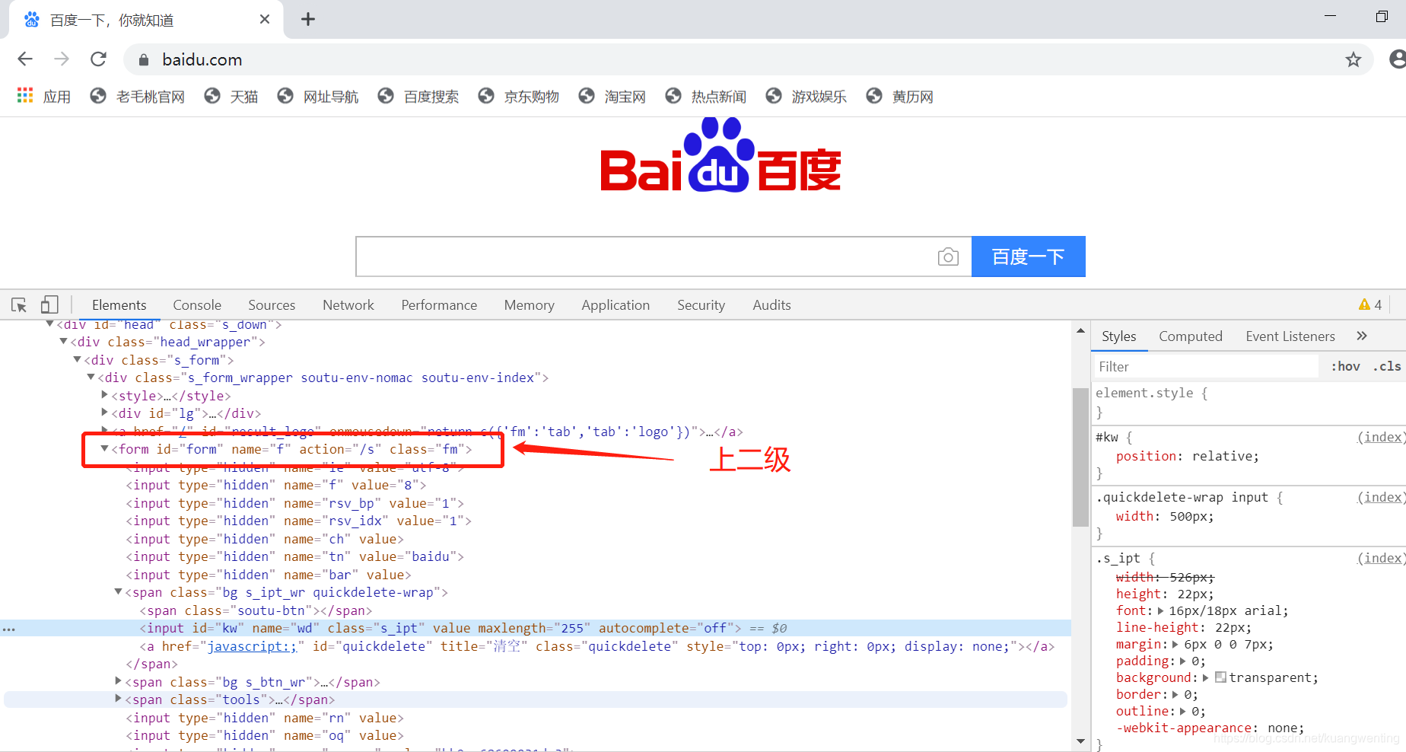Switch to the Memory tab
The image size is (1406, 752).
pyautogui.click(x=529, y=305)
